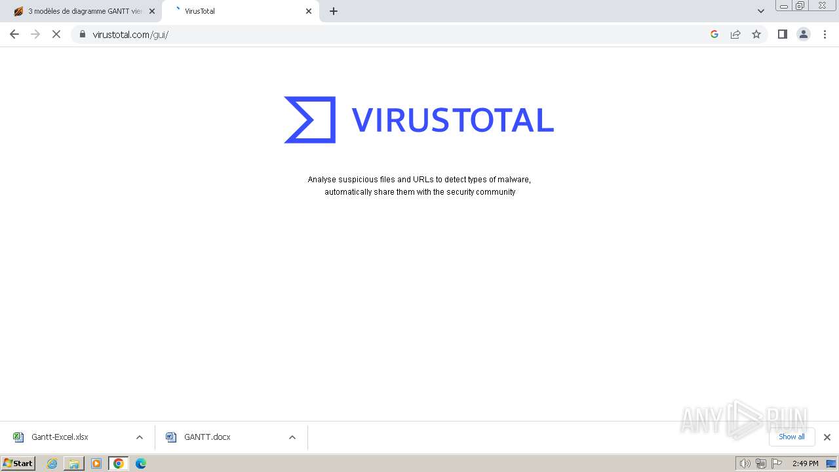Open a new browser tab
Image resolution: width=839 pixels, height=472 pixels.
(334, 11)
